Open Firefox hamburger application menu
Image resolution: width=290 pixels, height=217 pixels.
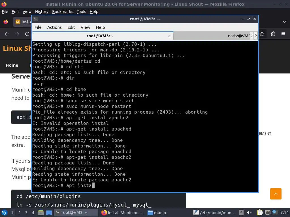283,34
